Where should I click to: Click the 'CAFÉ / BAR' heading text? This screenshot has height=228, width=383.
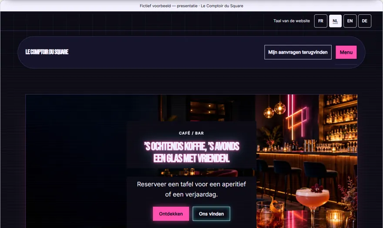(191, 133)
